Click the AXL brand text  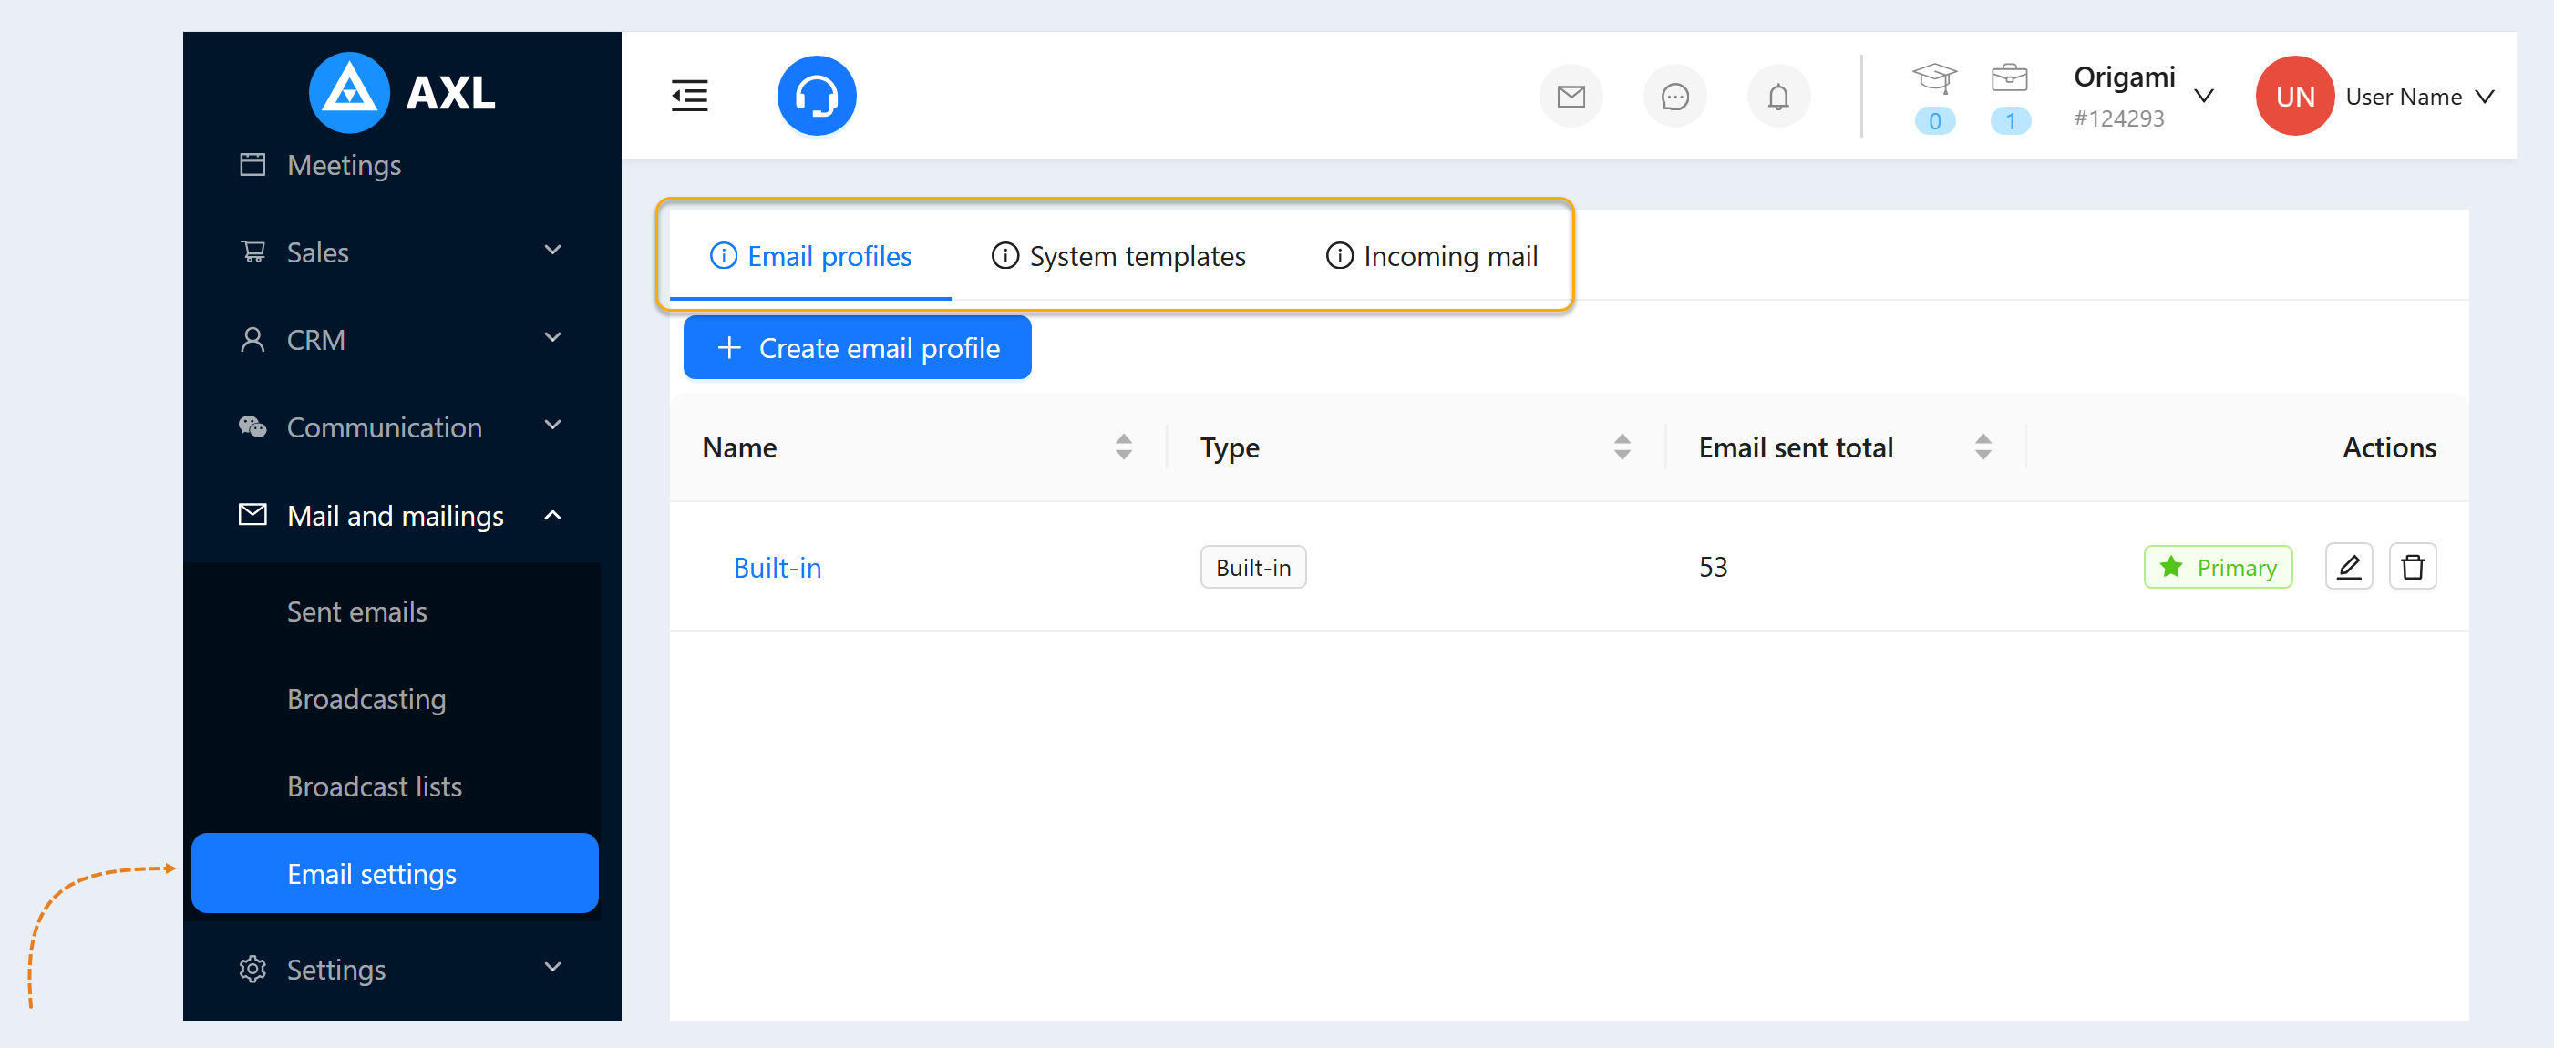[x=450, y=93]
